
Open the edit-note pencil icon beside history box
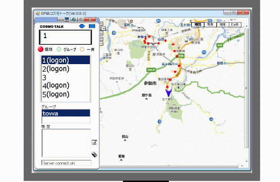(94, 142)
